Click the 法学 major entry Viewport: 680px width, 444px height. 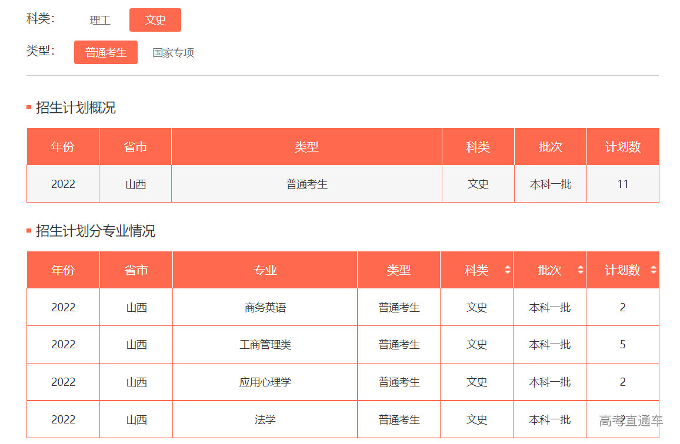pyautogui.click(x=264, y=419)
